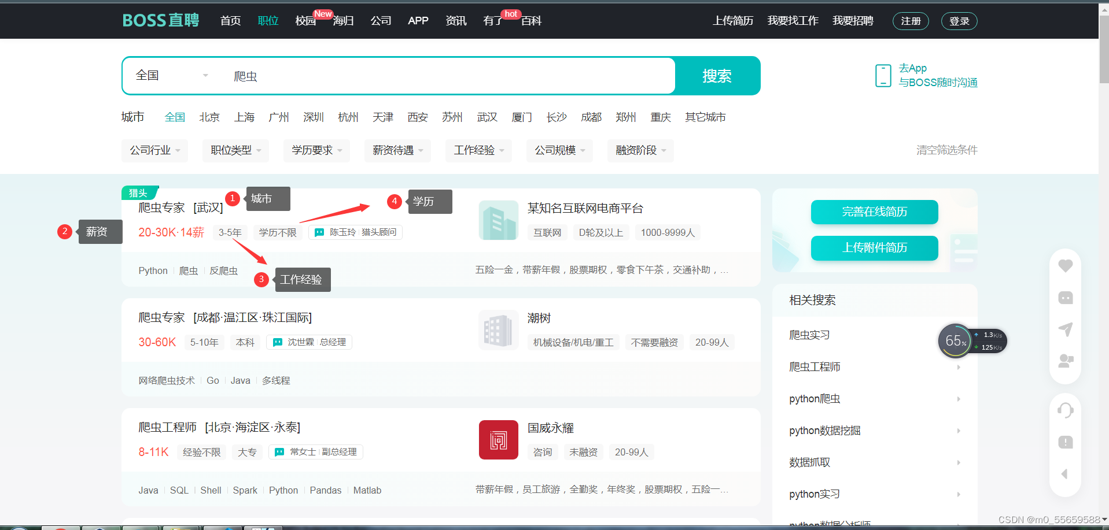1109x530 pixels.
Task: Click the paper plane icon in right sidebar
Action: point(1065,329)
